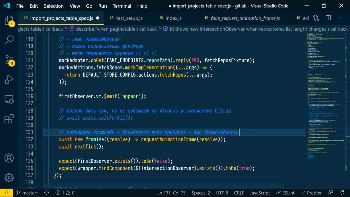Open more editor actions ellipsis menu
The height and width of the screenshot is (197, 350).
click(340, 18)
